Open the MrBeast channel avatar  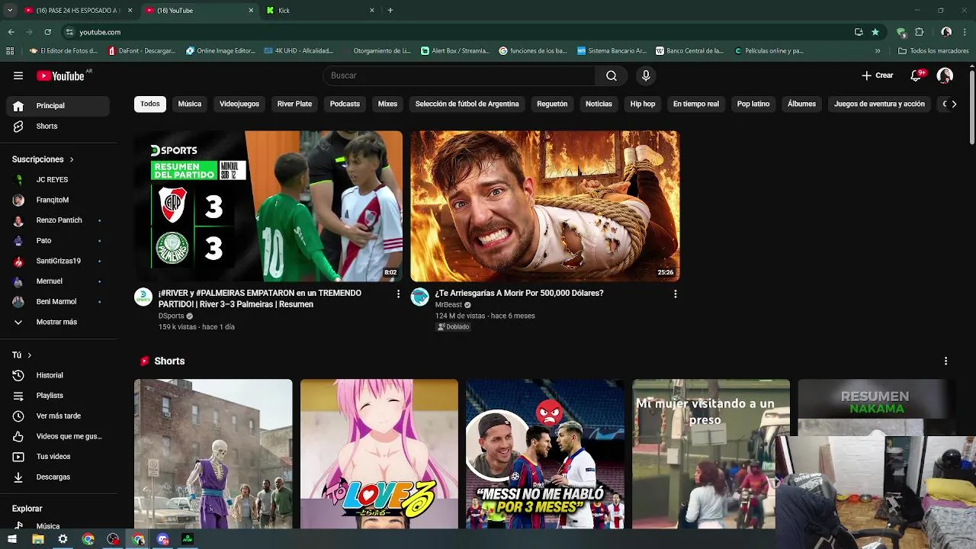[x=420, y=297]
